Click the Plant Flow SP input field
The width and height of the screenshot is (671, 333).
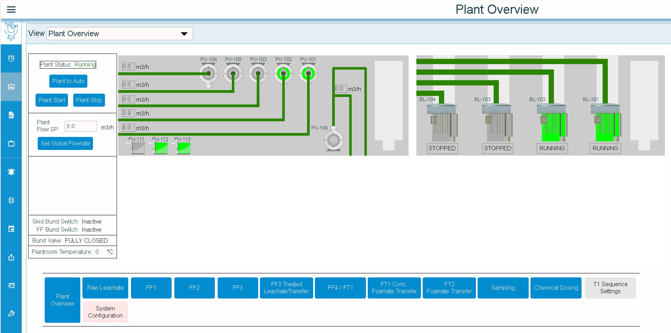pyautogui.click(x=81, y=126)
